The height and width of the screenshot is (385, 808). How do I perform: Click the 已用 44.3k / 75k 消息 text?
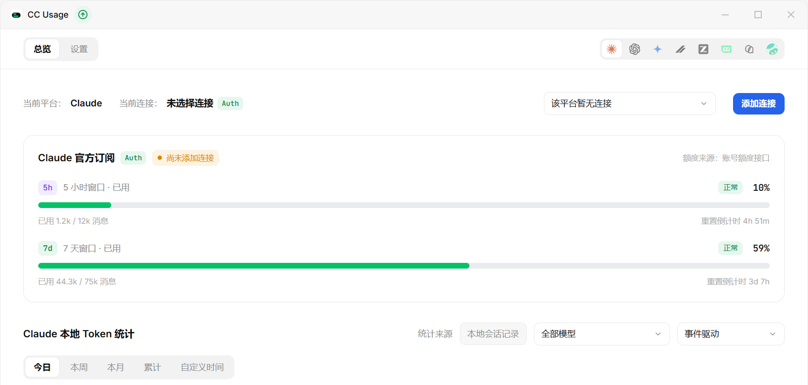point(77,281)
